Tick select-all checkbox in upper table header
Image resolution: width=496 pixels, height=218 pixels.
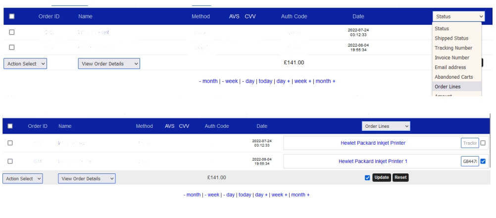(x=12, y=16)
